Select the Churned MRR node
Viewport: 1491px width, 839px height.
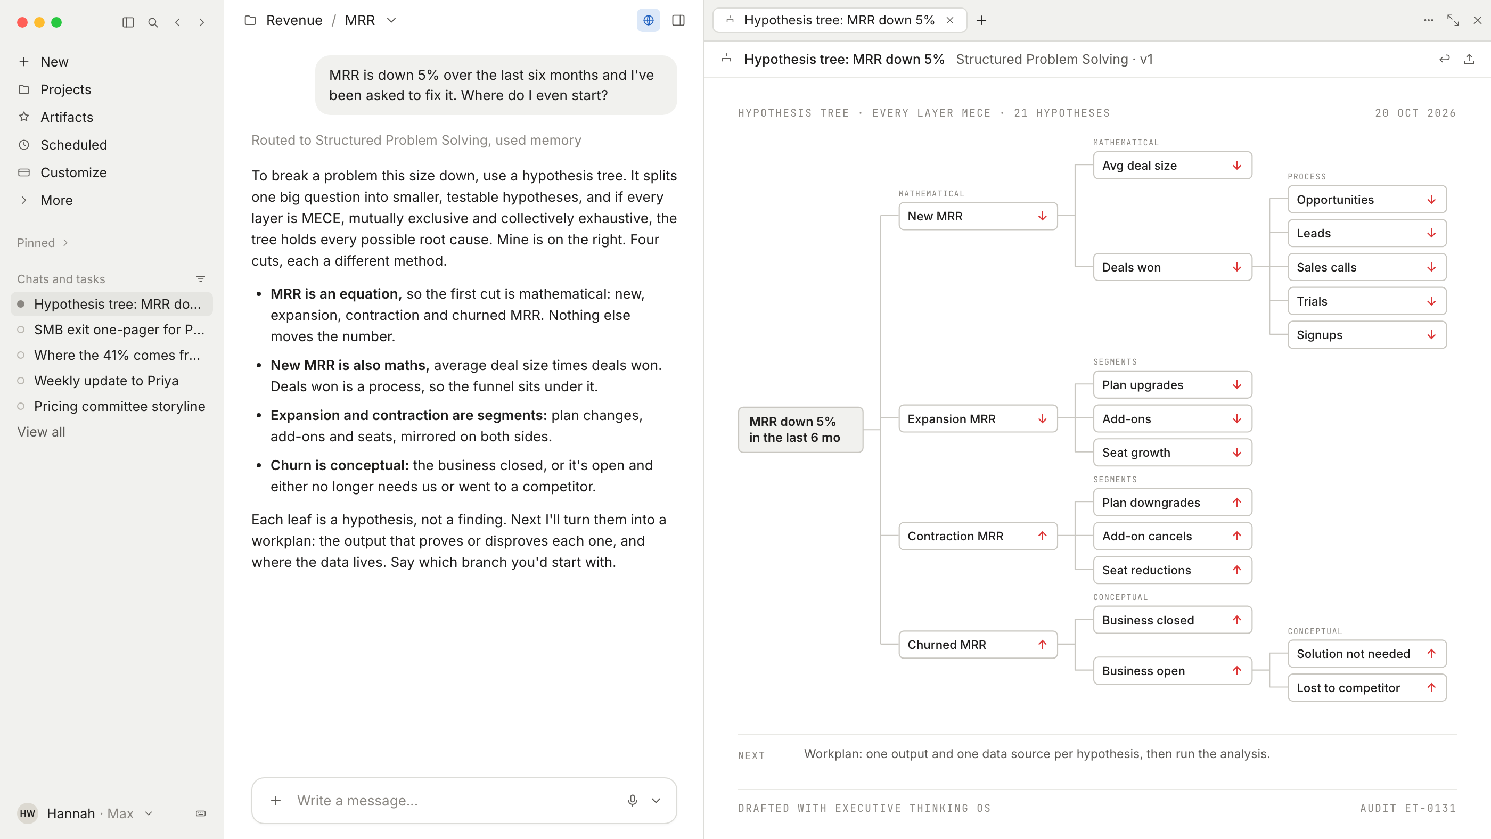978,645
